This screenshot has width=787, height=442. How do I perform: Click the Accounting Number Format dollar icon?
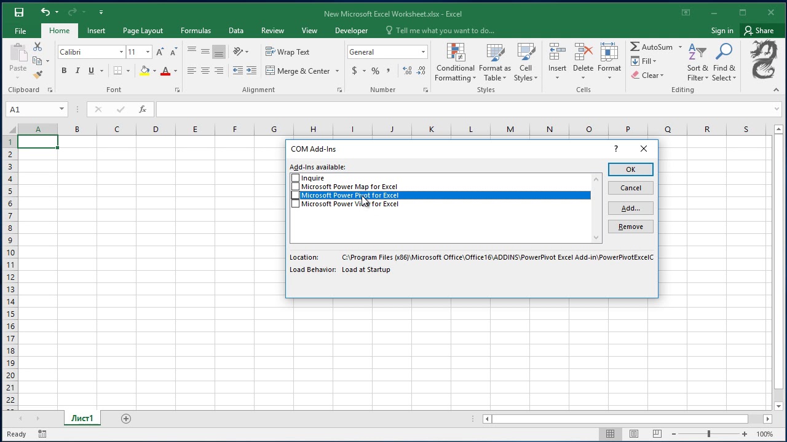(354, 71)
